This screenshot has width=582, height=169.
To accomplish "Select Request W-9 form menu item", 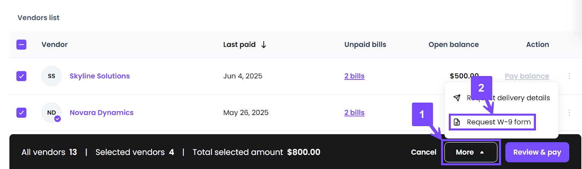I will click(x=498, y=122).
